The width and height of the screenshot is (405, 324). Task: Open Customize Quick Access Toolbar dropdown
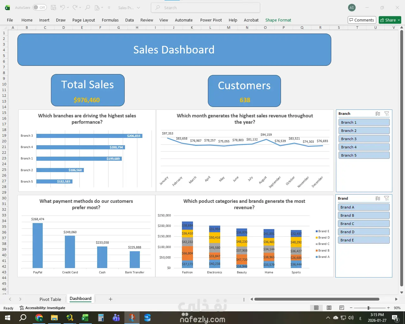pyautogui.click(x=109, y=8)
